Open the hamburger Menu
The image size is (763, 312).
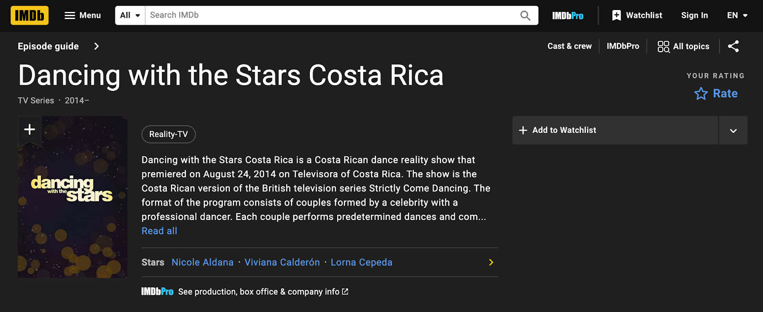pyautogui.click(x=82, y=15)
